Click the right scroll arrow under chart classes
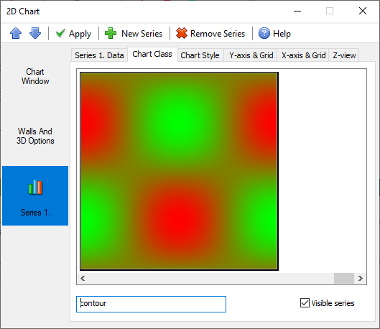380x329 pixels. coord(361,278)
